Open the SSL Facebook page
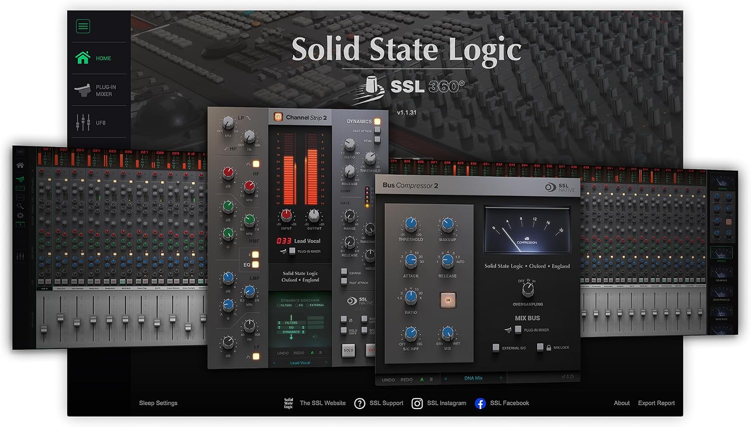 (x=502, y=403)
